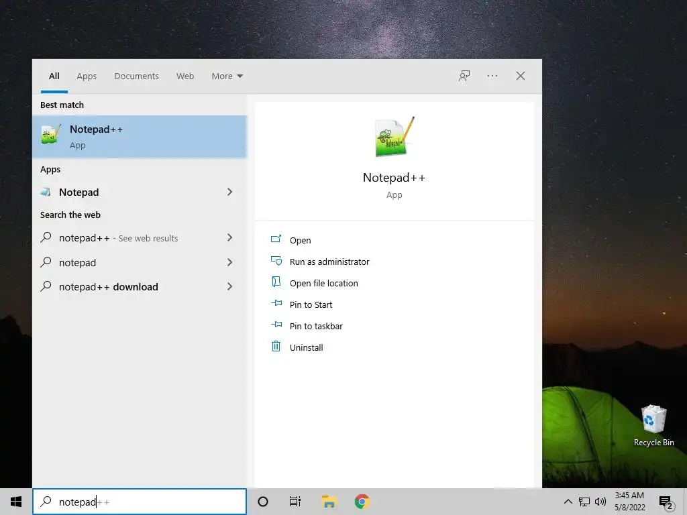687x515 pixels.
Task: Show hidden system tray icons
Action: pyautogui.click(x=568, y=502)
